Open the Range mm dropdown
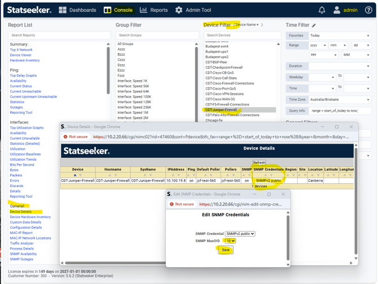 [x=338, y=45]
